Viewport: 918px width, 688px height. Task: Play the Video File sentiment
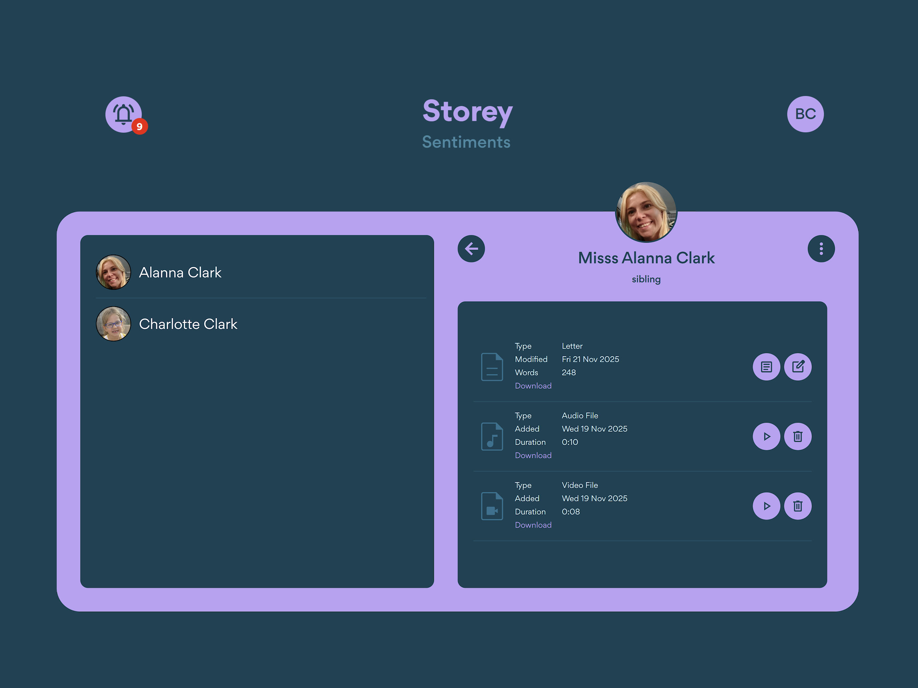(766, 506)
